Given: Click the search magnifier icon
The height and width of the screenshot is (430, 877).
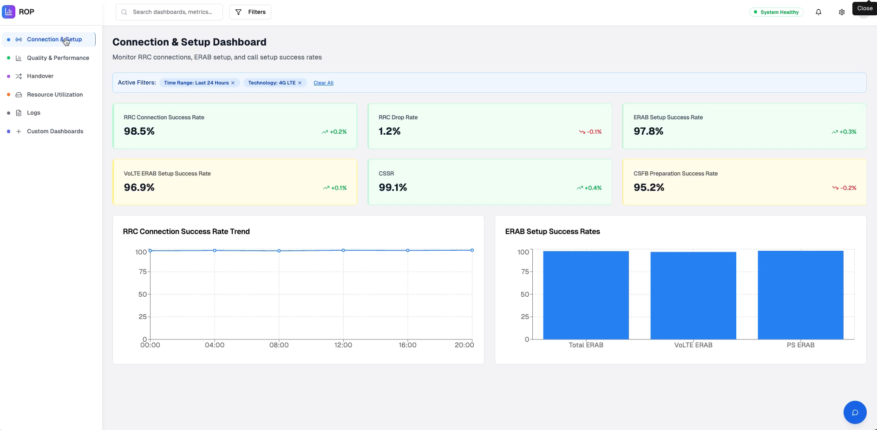Looking at the screenshot, I should (124, 12).
